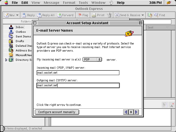Click the Sent column header

point(161,28)
